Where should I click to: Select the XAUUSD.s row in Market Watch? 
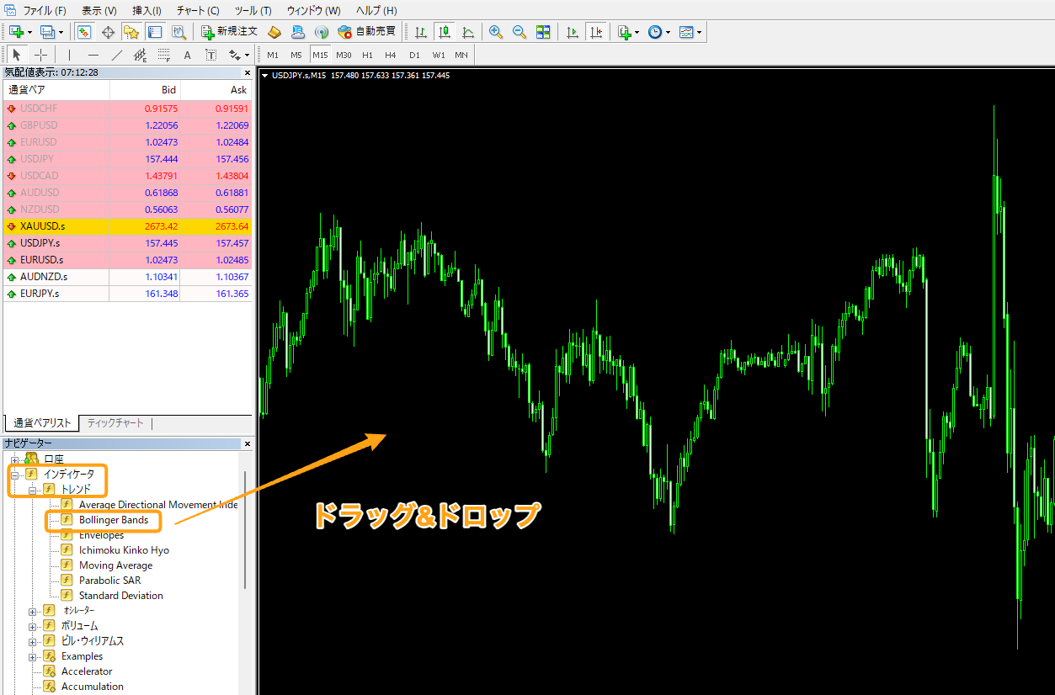[x=126, y=226]
